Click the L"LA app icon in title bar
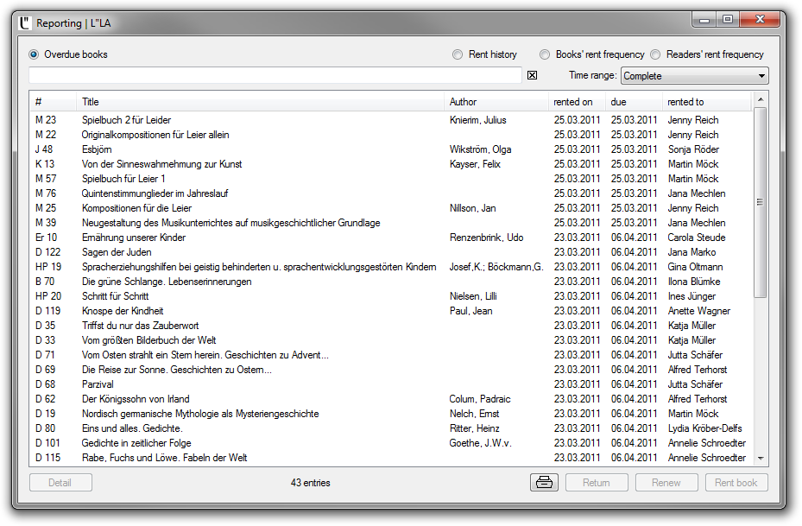802x526 pixels. pos(24,23)
